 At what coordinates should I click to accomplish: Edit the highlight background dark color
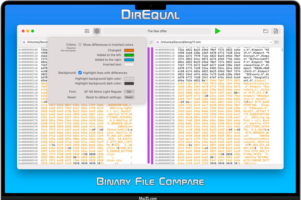tap(129, 83)
